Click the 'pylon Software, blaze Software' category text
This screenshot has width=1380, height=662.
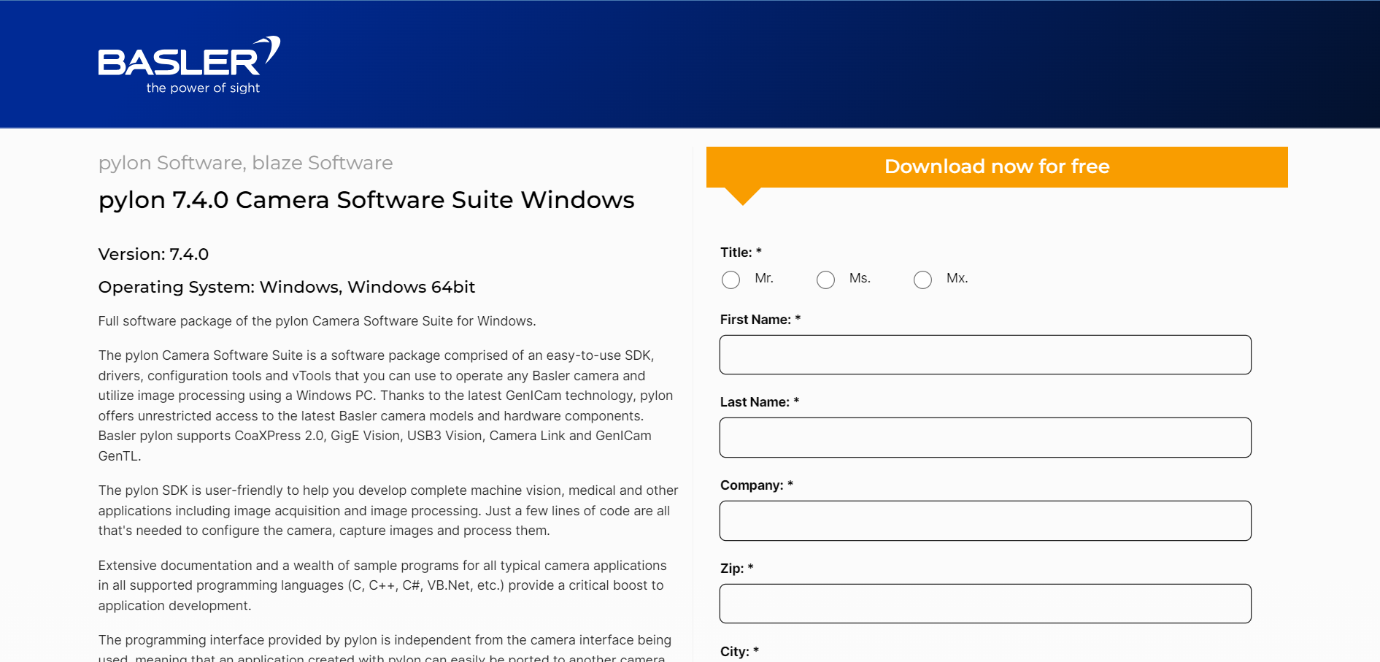(245, 163)
